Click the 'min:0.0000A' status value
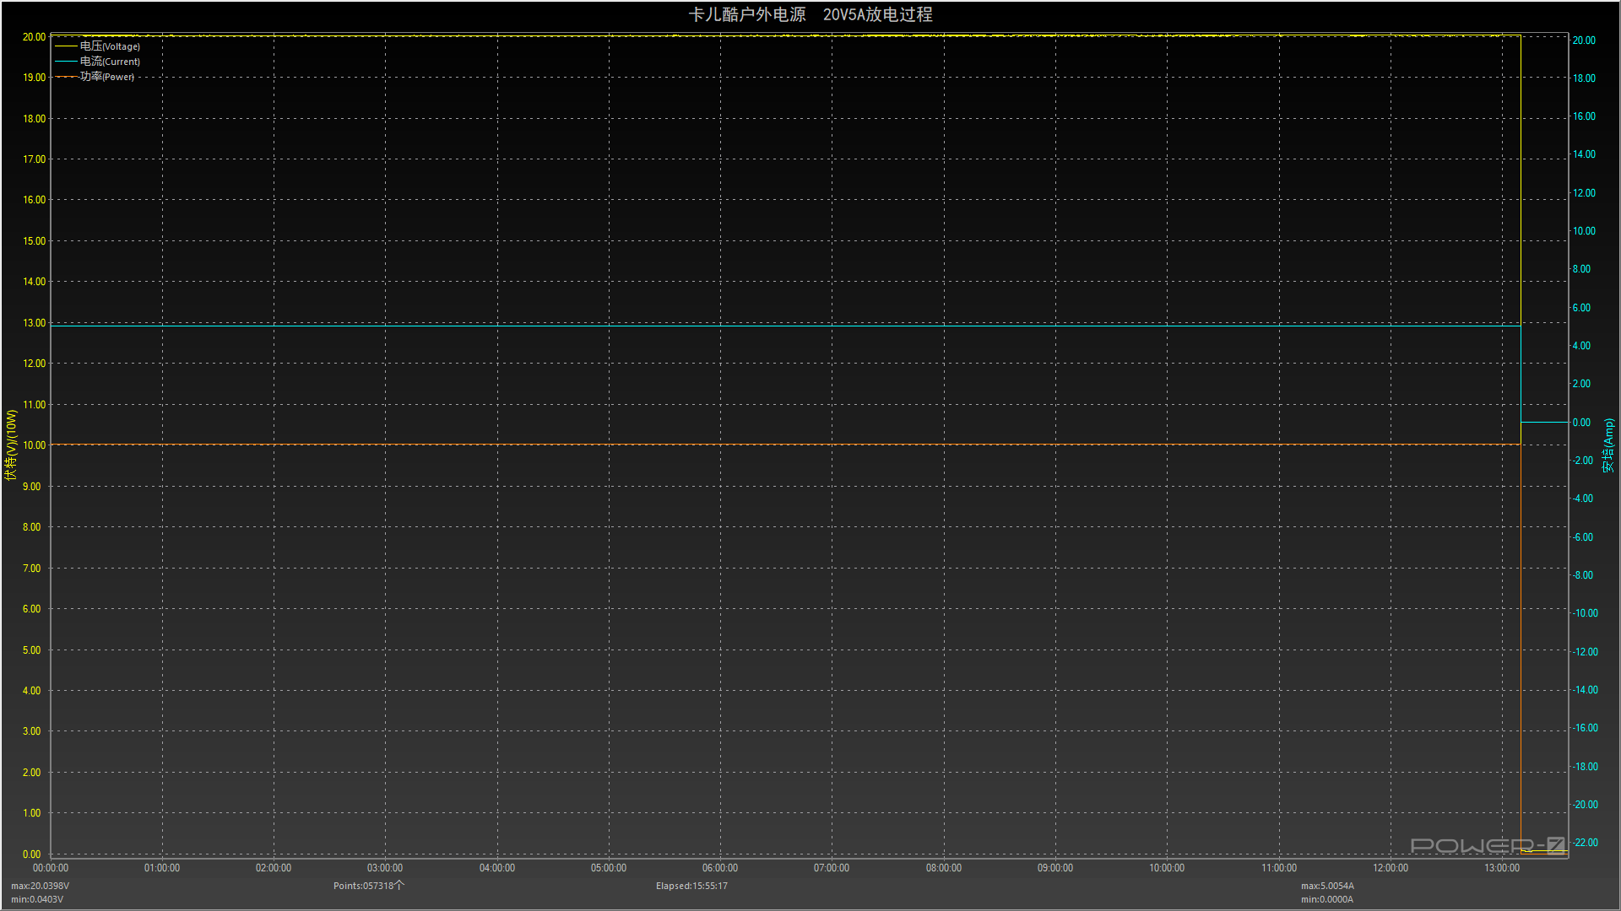This screenshot has height=911, width=1621. pyautogui.click(x=1327, y=899)
